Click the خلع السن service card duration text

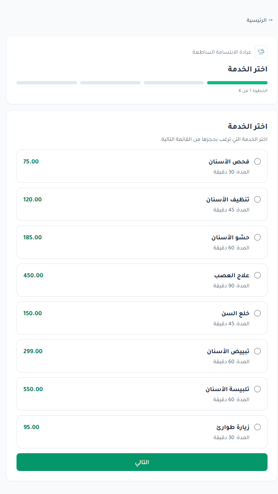tap(231, 324)
